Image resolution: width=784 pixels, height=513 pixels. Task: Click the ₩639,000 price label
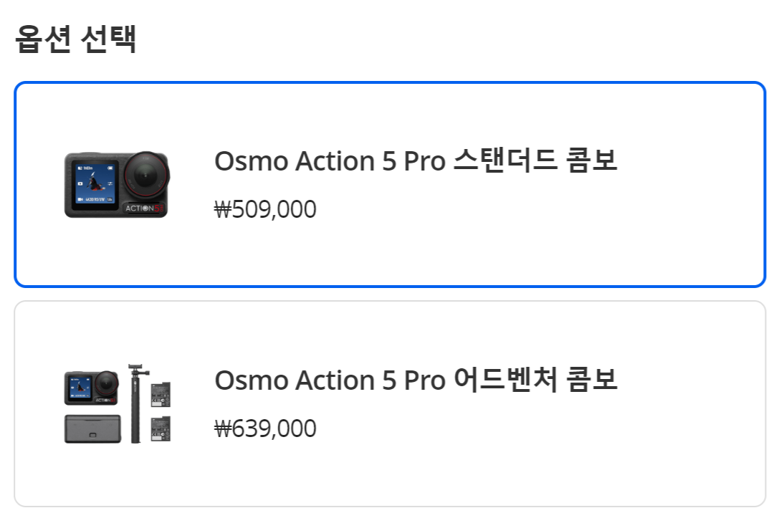coord(265,428)
